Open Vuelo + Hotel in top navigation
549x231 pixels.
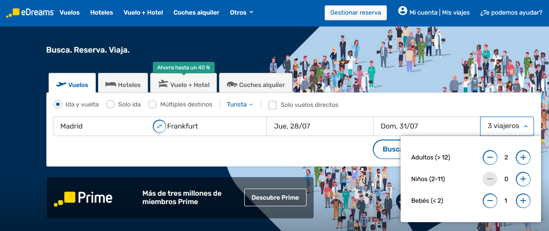coord(143,12)
